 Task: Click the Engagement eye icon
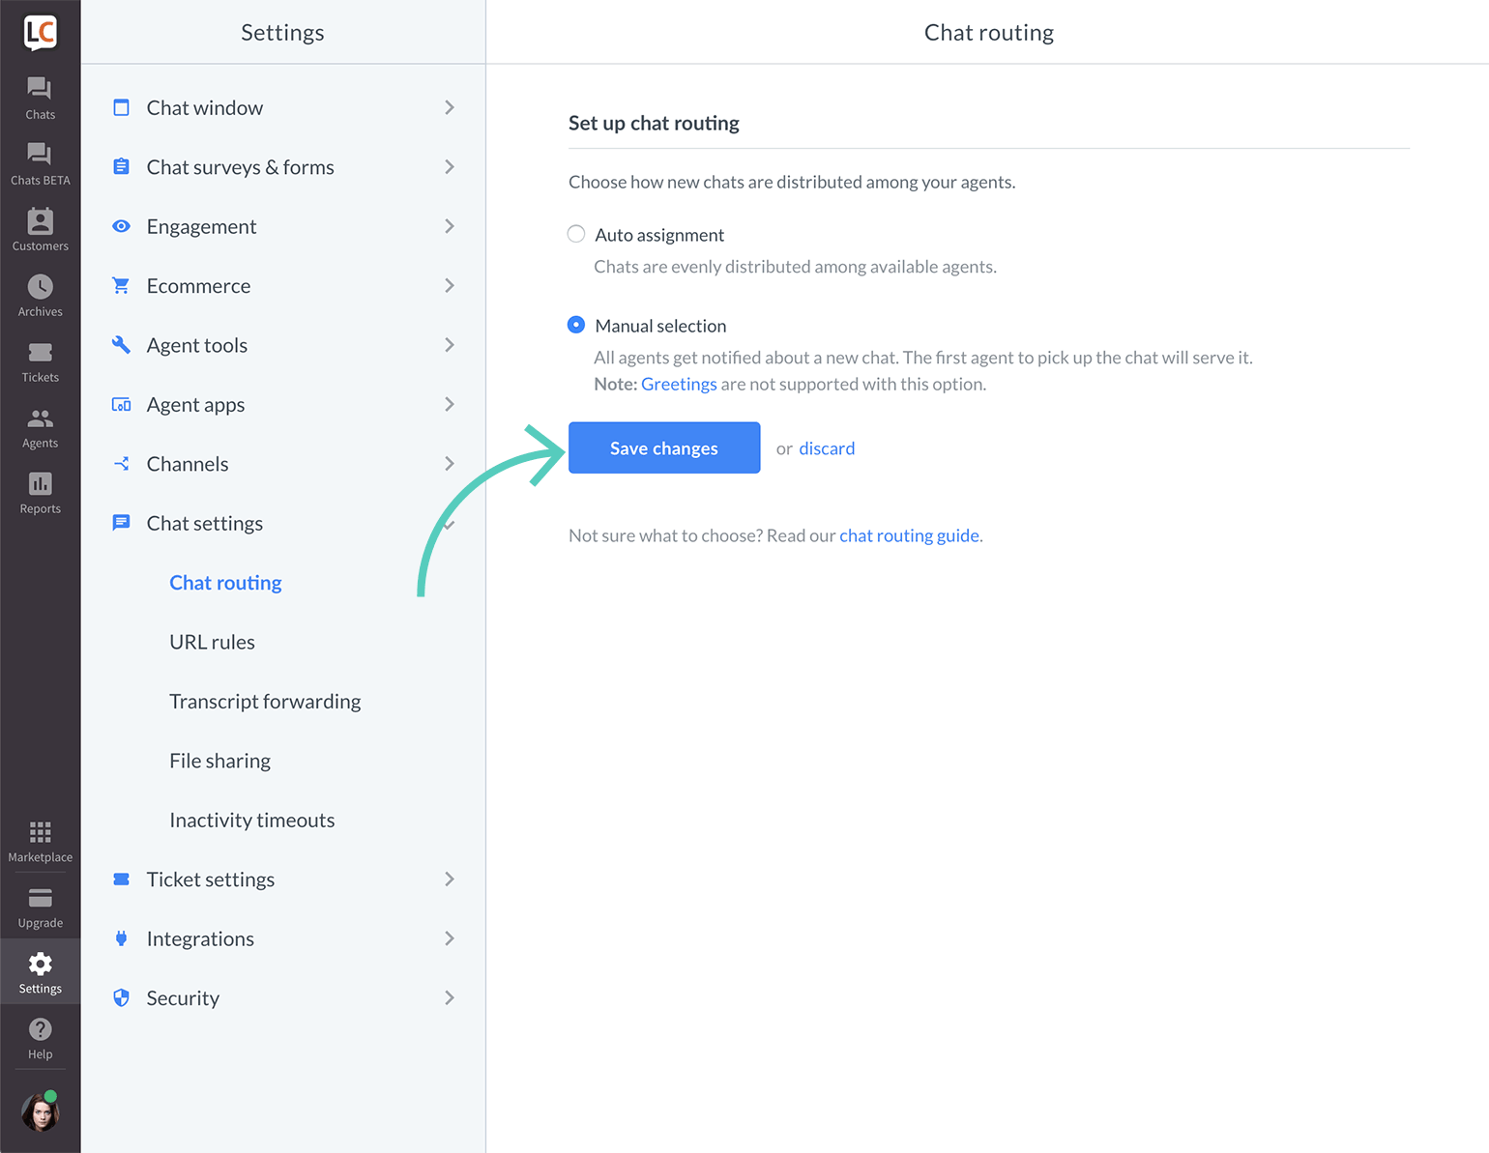coord(121,226)
